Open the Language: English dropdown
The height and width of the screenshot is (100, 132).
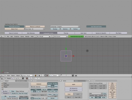[x=65, y=27]
